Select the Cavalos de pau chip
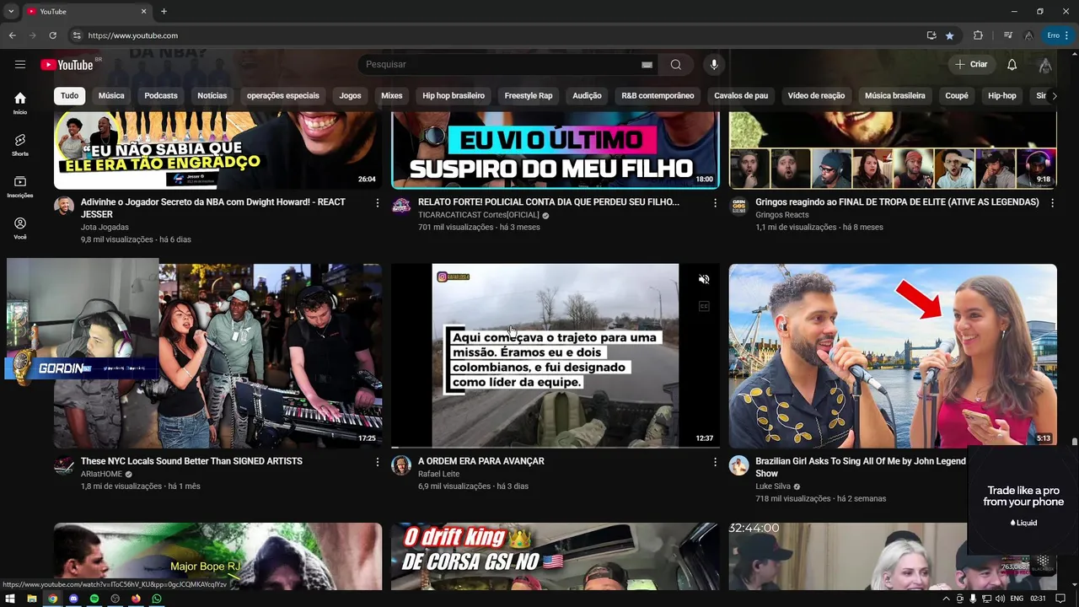1079x607 pixels. [x=741, y=96]
